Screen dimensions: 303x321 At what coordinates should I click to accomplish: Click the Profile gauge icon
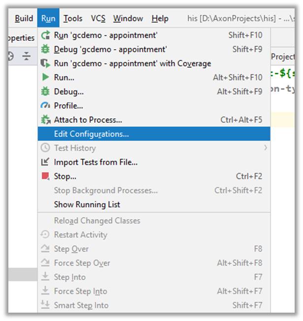point(45,106)
